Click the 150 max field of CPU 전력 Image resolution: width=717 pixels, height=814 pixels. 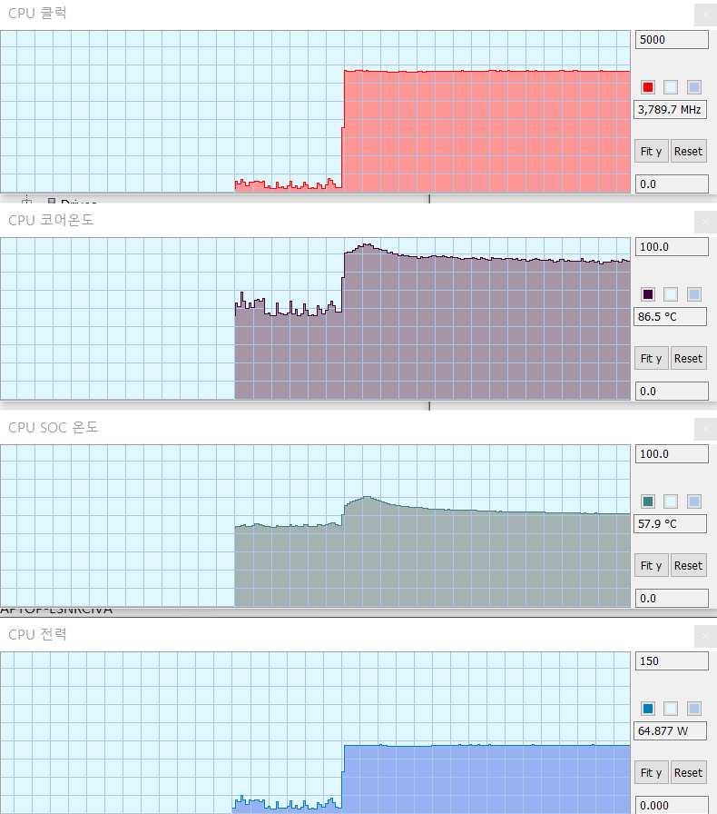(672, 660)
